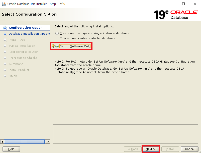Click 'This option creates a starter database.' text

[88, 38]
